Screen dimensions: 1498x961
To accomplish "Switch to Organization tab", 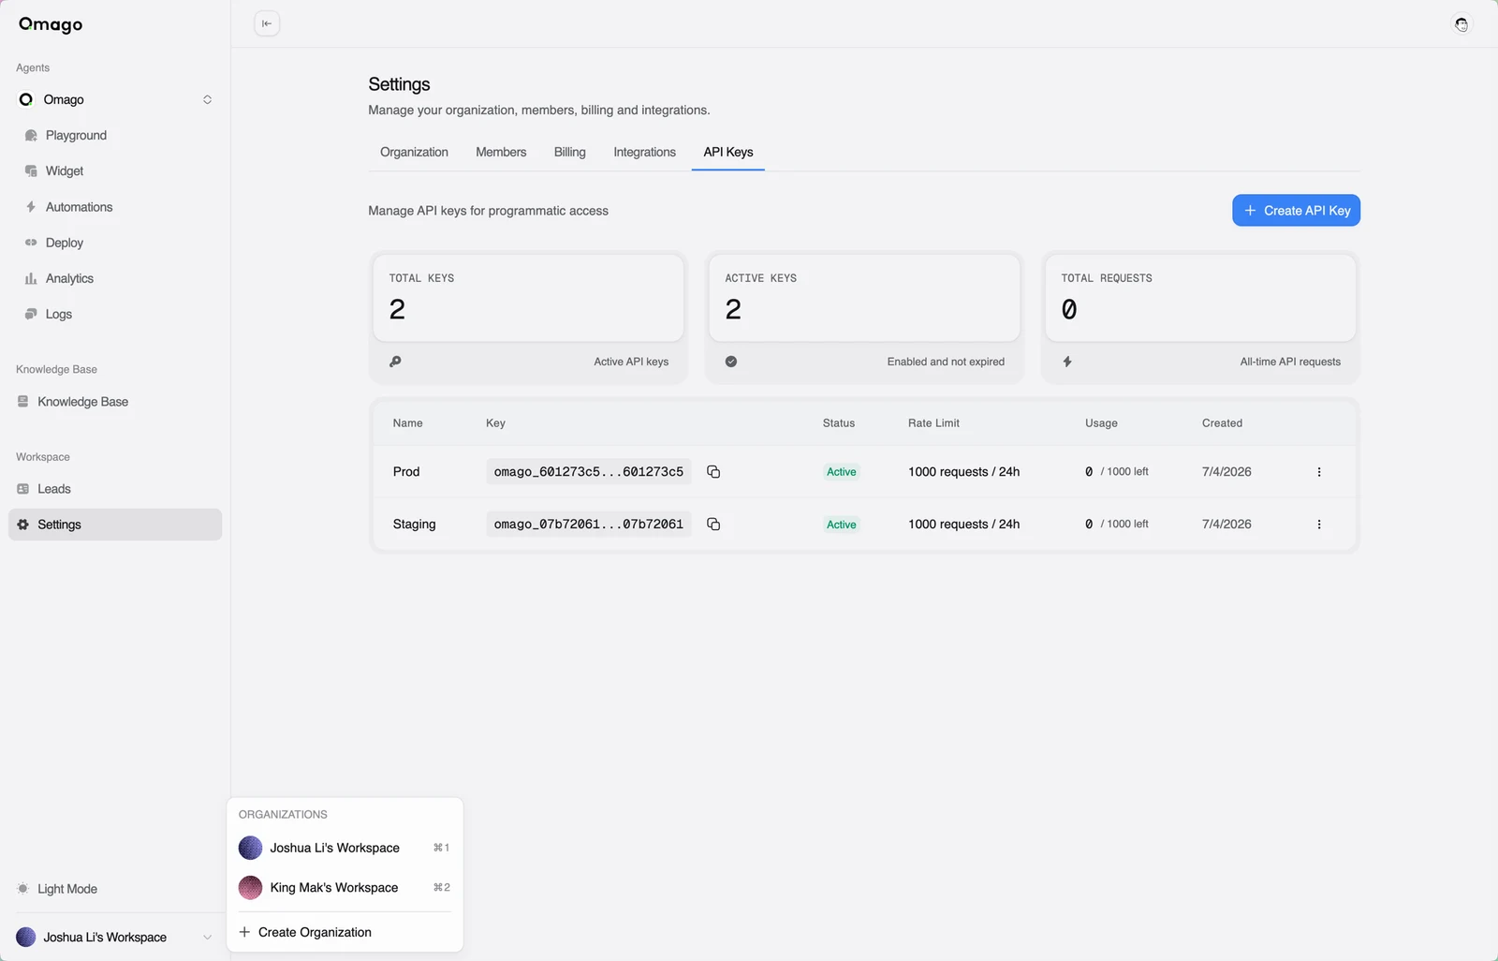I will [414, 152].
